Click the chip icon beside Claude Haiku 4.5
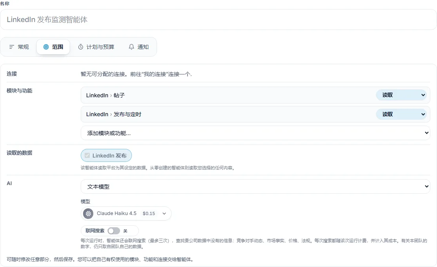The height and width of the screenshot is (267, 437). pyautogui.click(x=88, y=213)
